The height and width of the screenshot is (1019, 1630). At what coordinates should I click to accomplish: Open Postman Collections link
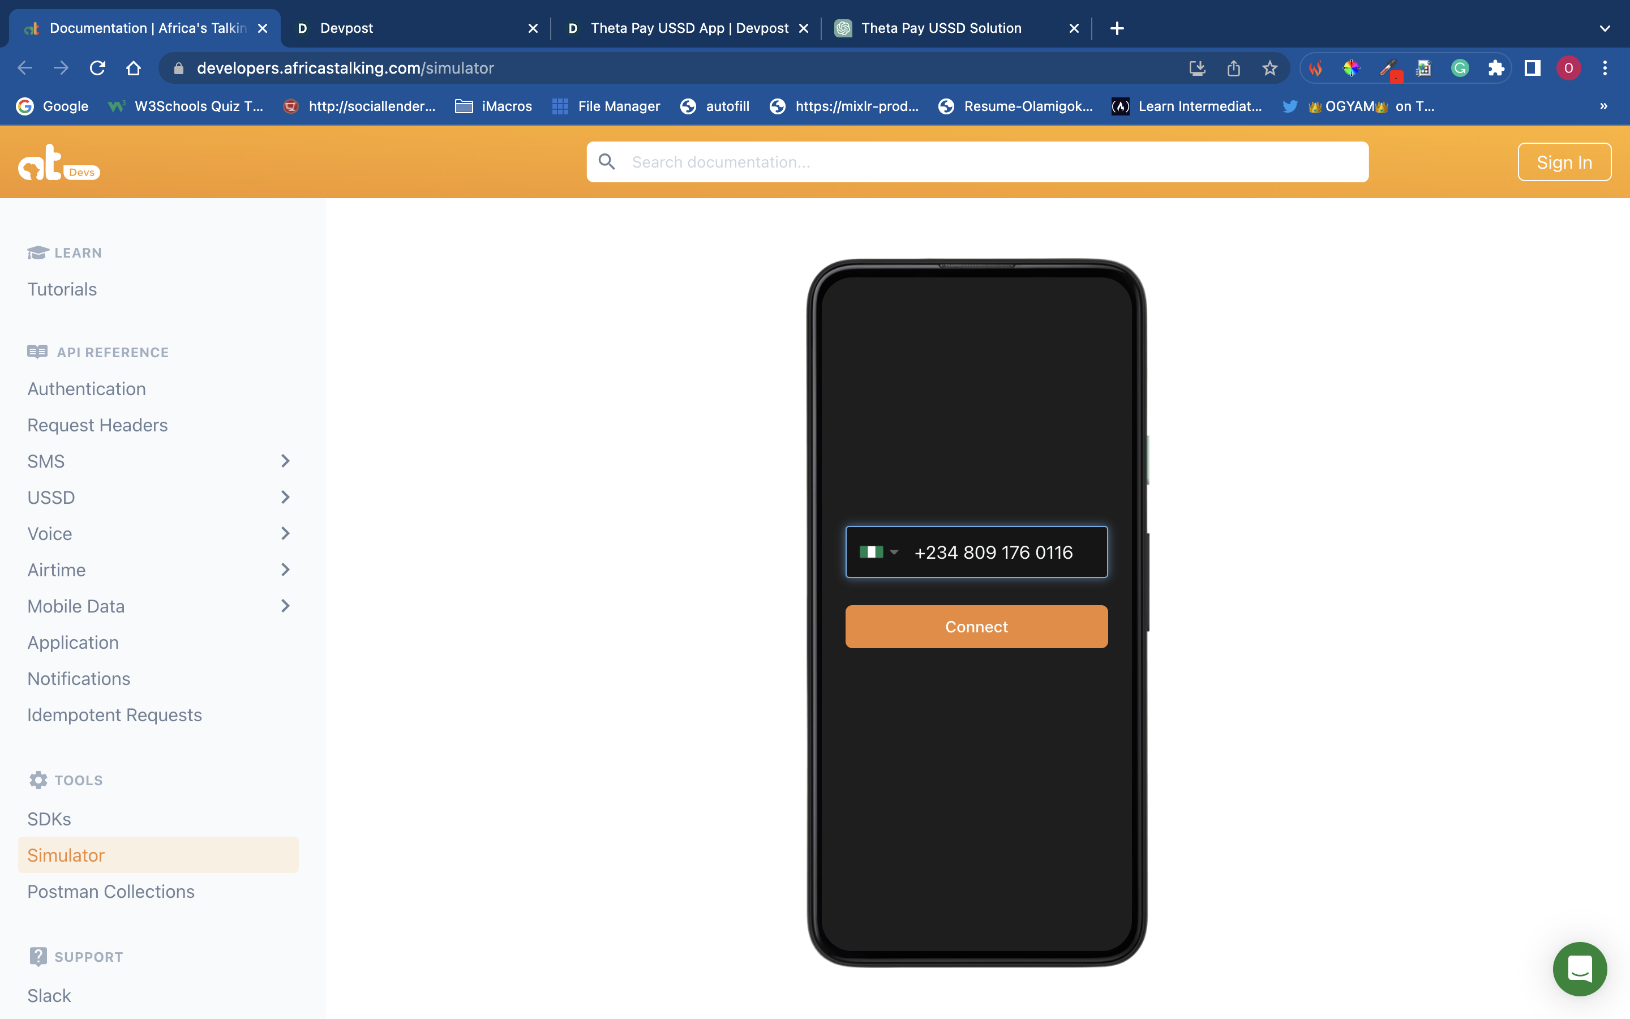(111, 891)
